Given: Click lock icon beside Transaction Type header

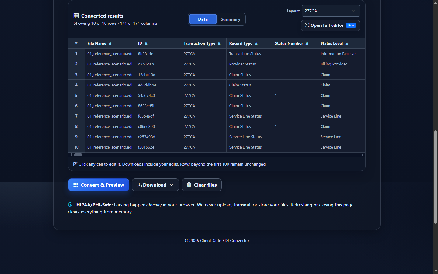Looking at the screenshot, I should pyautogui.click(x=219, y=44).
